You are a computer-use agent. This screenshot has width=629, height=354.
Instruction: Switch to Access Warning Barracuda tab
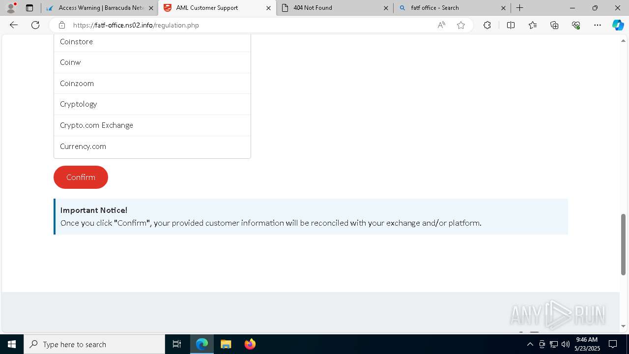coord(99,8)
